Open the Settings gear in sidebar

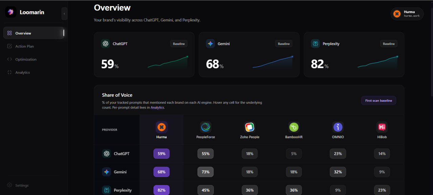[x=9, y=185]
